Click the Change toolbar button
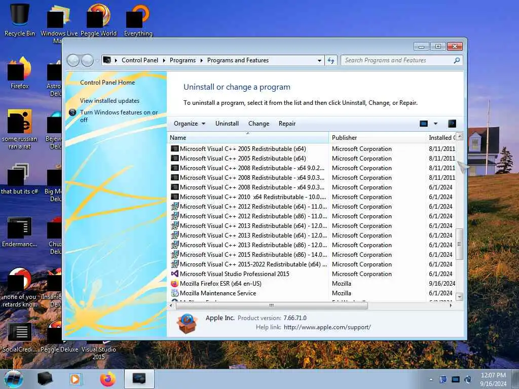 [259, 124]
